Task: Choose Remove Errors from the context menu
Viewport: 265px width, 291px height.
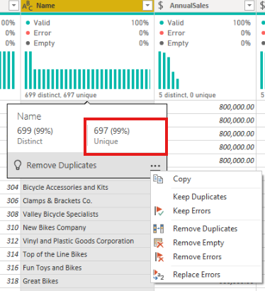Action: pos(206,257)
